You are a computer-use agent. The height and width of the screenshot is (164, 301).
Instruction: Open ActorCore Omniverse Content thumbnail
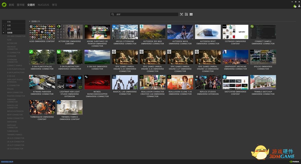tap(70, 32)
